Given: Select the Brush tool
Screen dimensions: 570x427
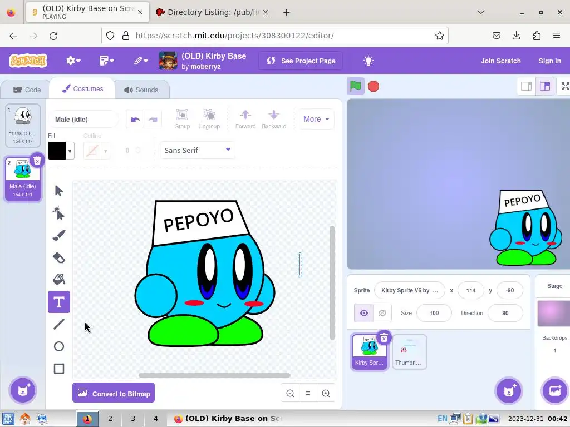Looking at the screenshot, I should point(59,235).
